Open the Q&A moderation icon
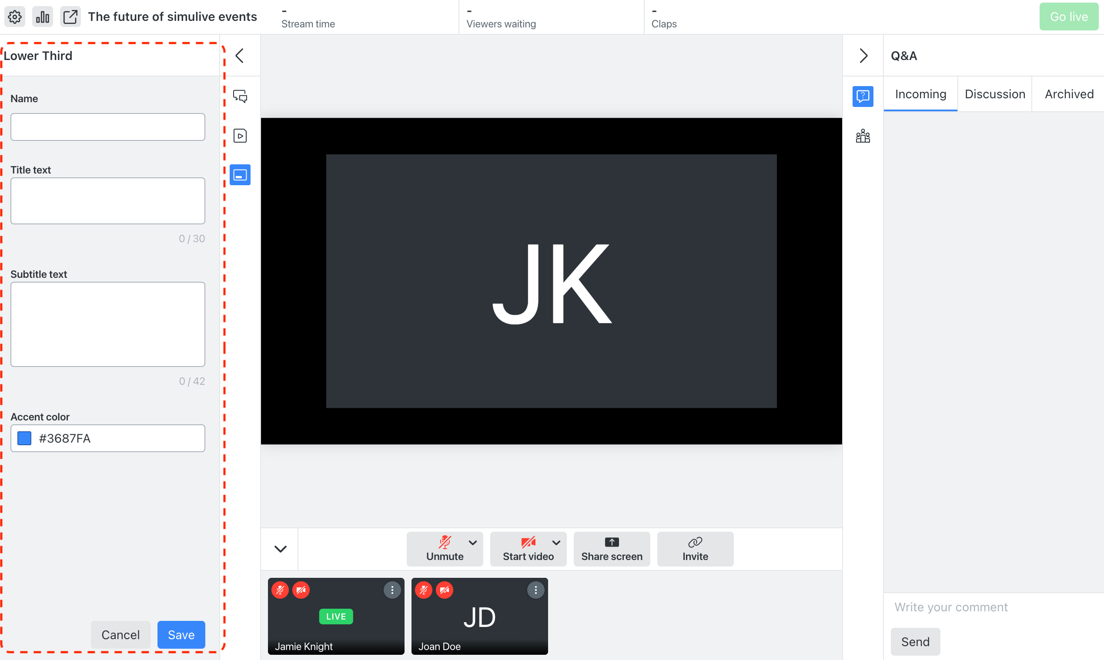Viewport: 1104px width, 660px height. pos(863,96)
